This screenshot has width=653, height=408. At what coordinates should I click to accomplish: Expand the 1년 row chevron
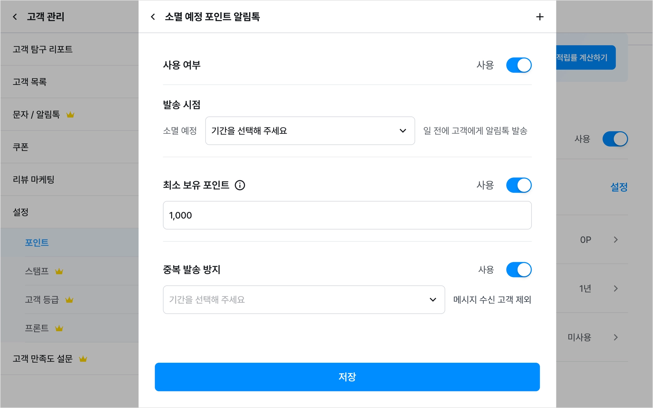pyautogui.click(x=616, y=289)
